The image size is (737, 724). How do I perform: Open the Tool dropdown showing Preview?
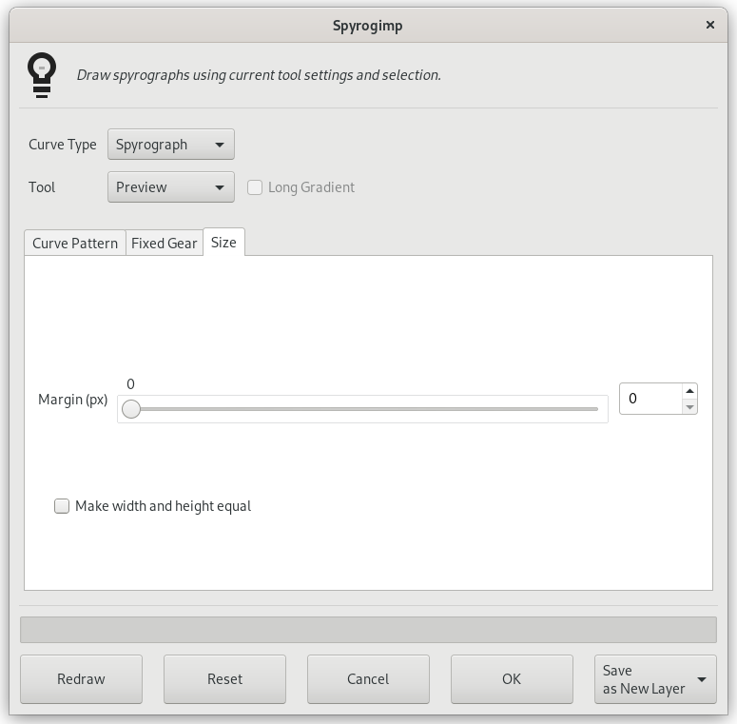(170, 187)
